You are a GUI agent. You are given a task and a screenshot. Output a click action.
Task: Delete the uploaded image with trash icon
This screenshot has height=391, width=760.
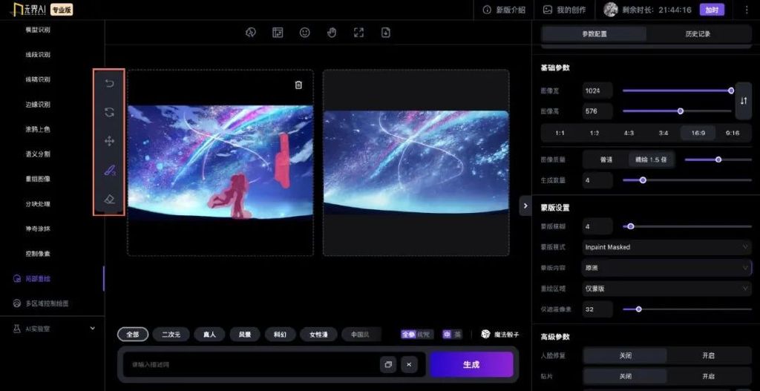click(298, 85)
